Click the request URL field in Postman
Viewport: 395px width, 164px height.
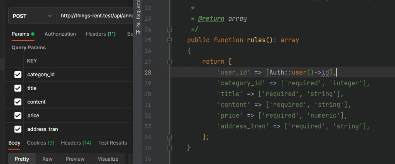(95, 16)
